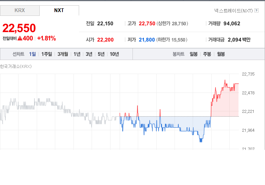Click the 하한가 15,550 text
Image resolution: width=265 pixels, height=185 pixels.
pyautogui.click(x=171, y=40)
